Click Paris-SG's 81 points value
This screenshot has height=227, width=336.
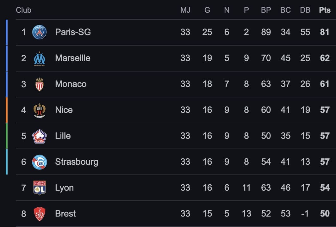click(325, 32)
